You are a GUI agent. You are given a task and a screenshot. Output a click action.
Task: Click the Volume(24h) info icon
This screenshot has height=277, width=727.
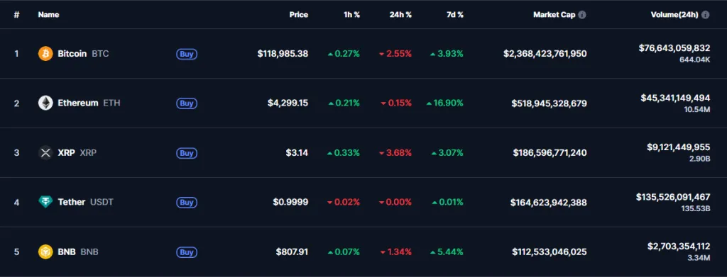[x=706, y=15]
